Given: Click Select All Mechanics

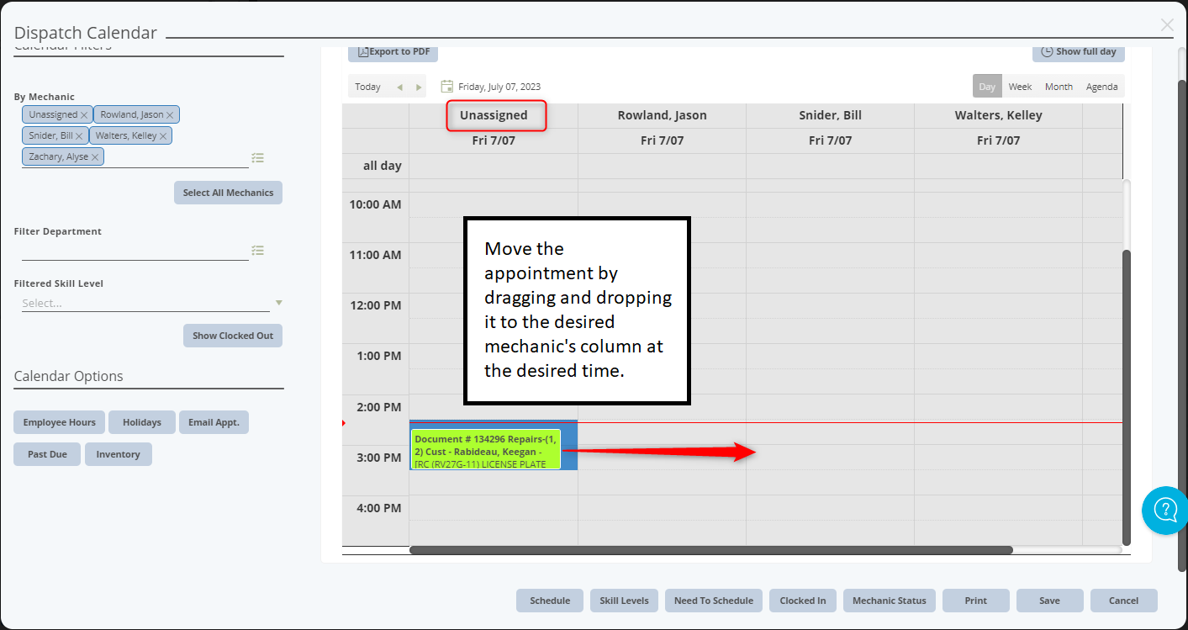Looking at the screenshot, I should 229,193.
